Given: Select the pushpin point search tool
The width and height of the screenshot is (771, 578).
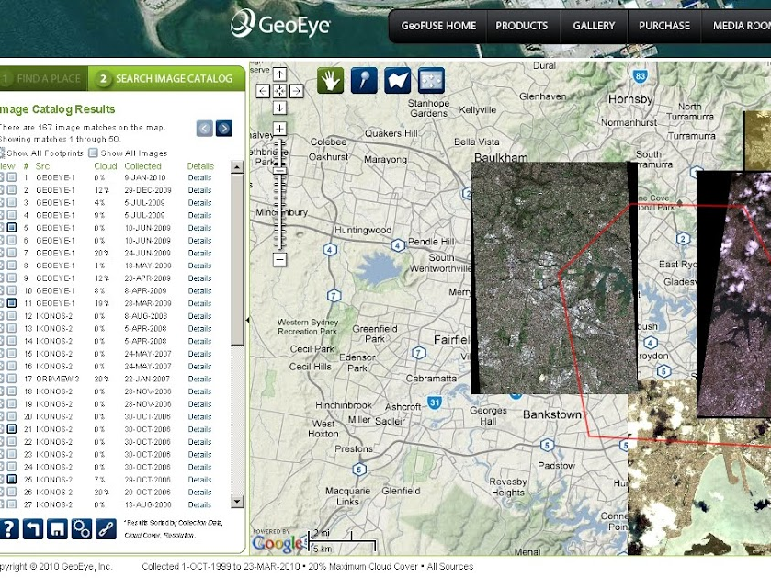Looking at the screenshot, I should coord(364,80).
